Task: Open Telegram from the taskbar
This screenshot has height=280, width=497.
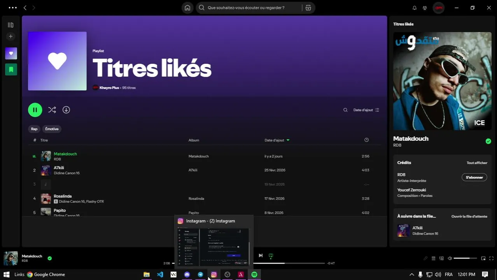Action: (200, 275)
